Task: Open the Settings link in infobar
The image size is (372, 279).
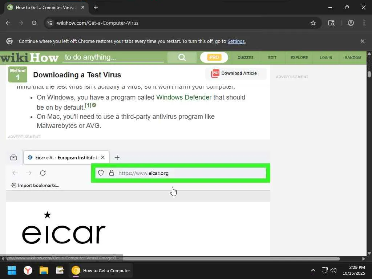Action: (236, 41)
